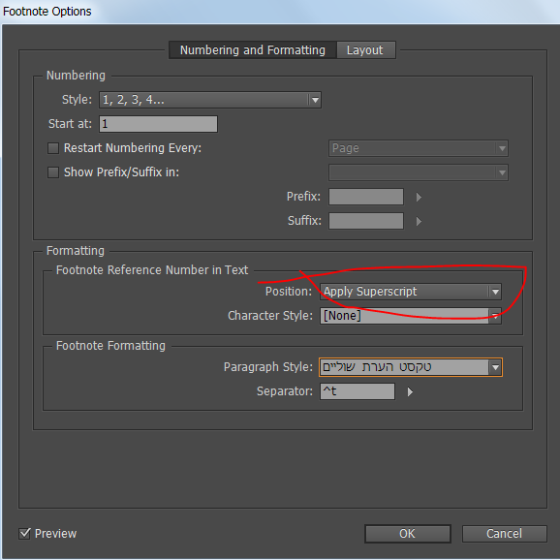This screenshot has width=560, height=560.
Task: Click the numbering Style dropdown arrow
Action: point(315,100)
